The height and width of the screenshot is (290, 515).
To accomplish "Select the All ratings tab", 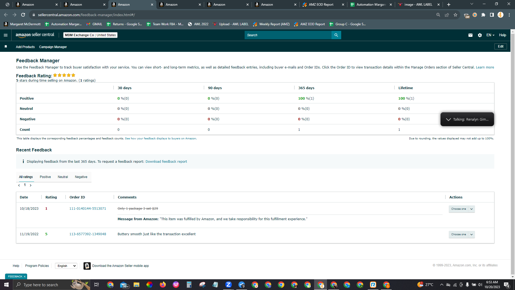I will (26, 177).
